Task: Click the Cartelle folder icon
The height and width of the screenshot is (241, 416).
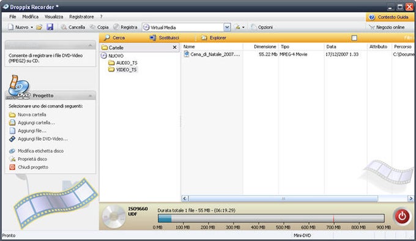Action: coord(105,48)
